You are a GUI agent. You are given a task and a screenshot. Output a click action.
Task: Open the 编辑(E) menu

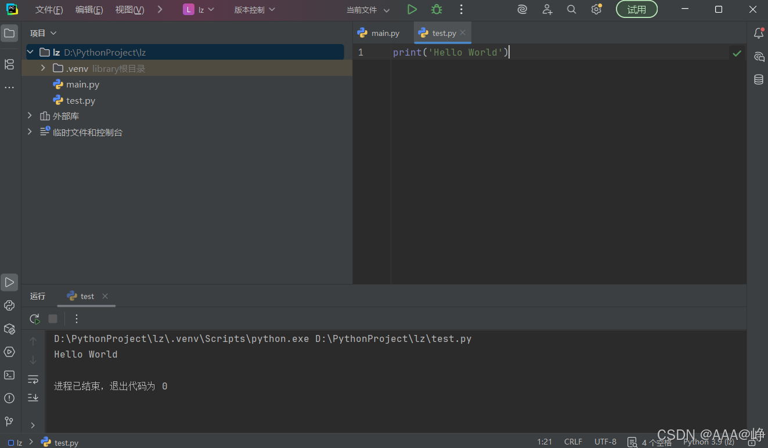tap(89, 9)
